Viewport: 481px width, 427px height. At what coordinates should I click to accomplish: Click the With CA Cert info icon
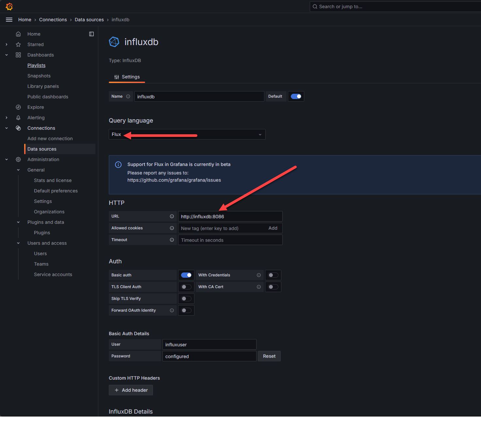click(x=259, y=287)
